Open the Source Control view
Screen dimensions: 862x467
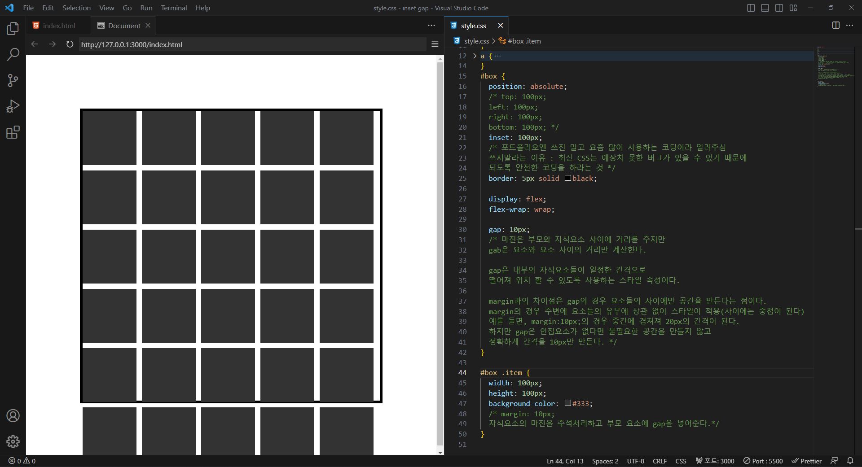[13, 81]
